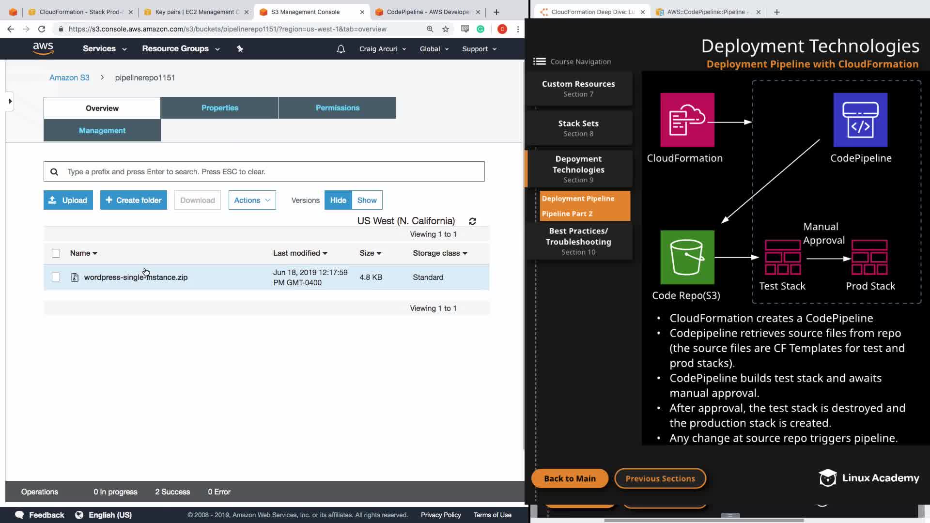Switch to CodePipeline browser tab
This screenshot has width=930, height=523.
[427, 12]
